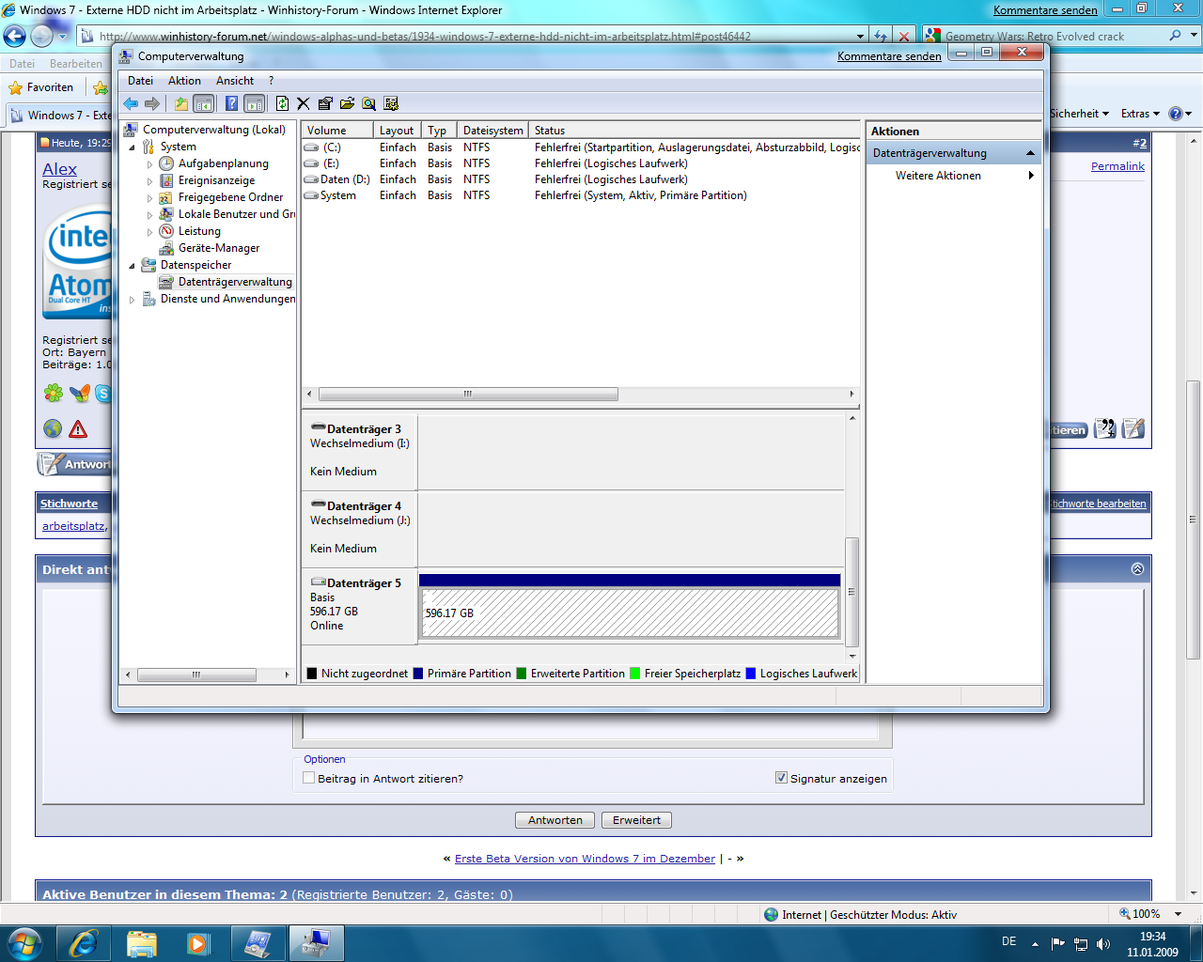Click the Antworten button
The image size is (1203, 962).
pyautogui.click(x=555, y=820)
